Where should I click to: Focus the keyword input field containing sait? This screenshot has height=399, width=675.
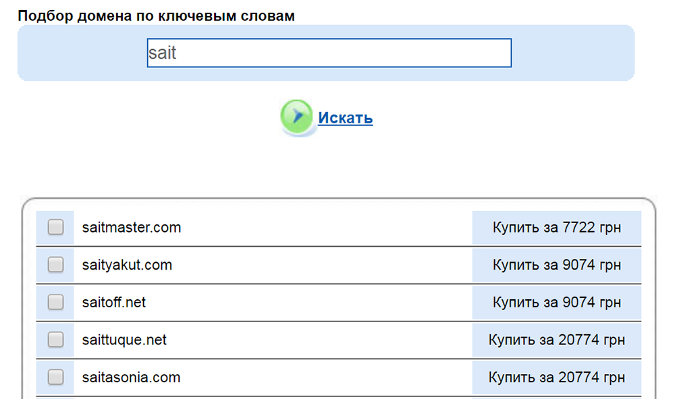329,53
